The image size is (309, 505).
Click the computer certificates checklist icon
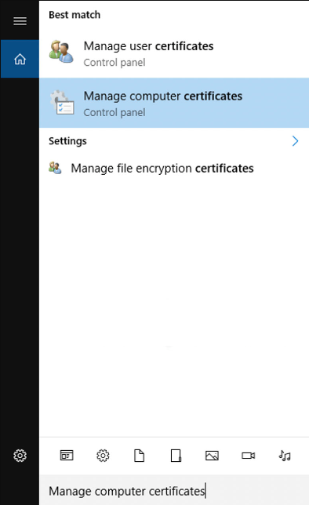[x=62, y=103]
